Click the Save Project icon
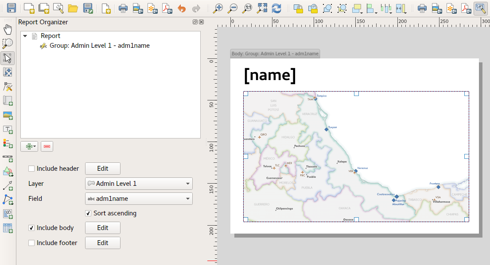Viewport: 490px width, 265px height. click(x=12, y=8)
